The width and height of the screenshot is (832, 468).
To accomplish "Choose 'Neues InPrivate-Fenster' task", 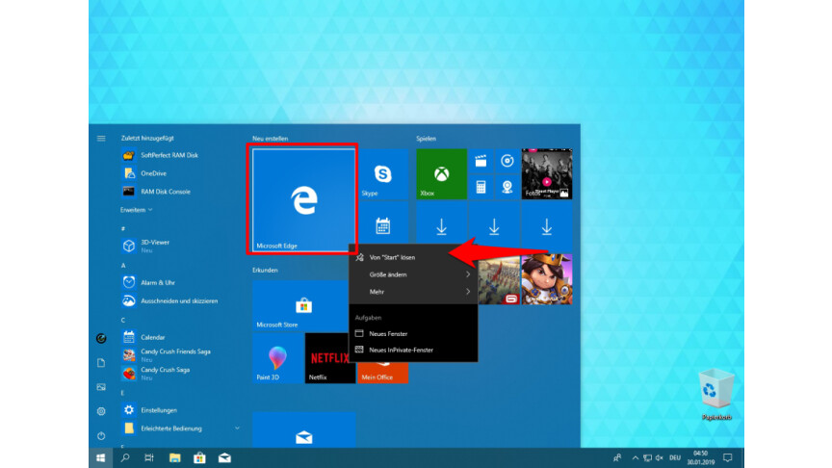I will 413,350.
